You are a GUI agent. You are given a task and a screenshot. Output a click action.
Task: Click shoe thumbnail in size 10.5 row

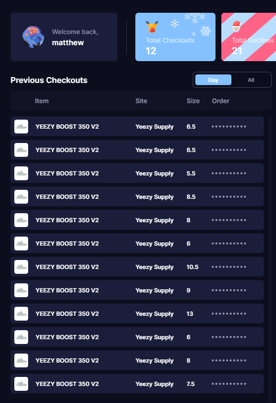[21, 267]
